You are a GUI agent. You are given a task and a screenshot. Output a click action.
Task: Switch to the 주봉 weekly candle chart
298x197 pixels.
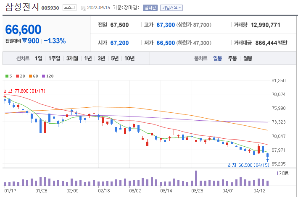[232, 58]
